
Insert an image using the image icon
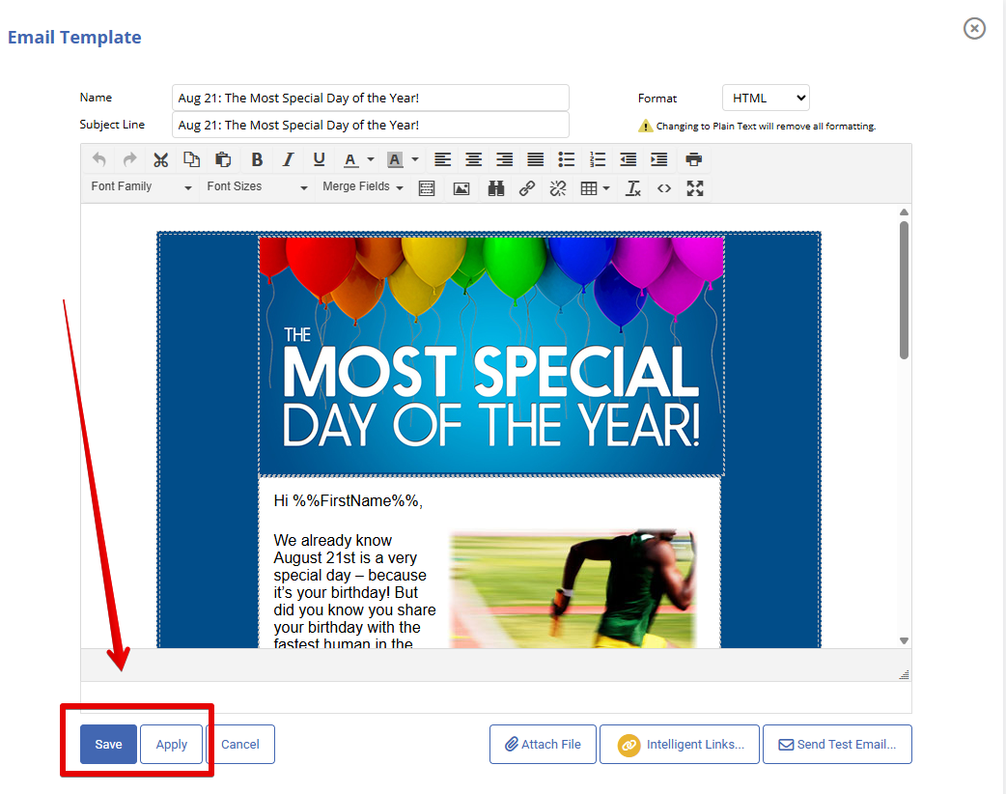point(461,188)
